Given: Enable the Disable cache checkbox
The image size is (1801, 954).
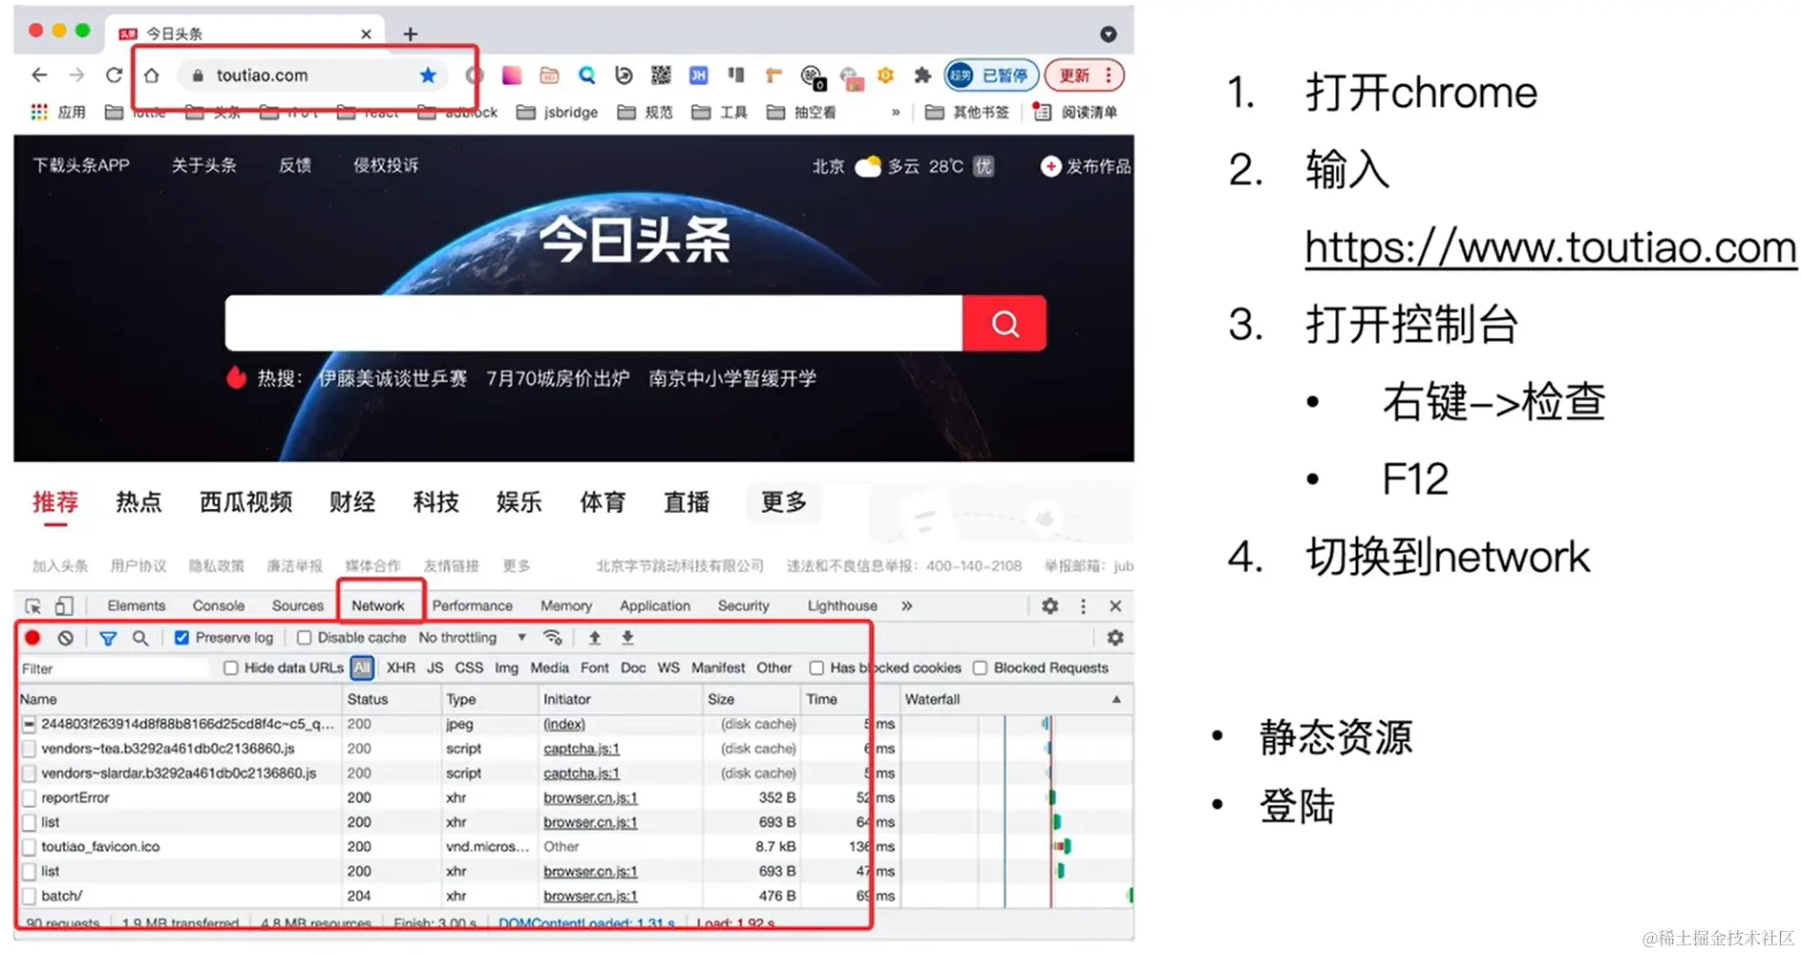Looking at the screenshot, I should (x=304, y=637).
